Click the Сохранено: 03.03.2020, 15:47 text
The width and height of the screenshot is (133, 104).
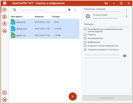tap(105, 18)
